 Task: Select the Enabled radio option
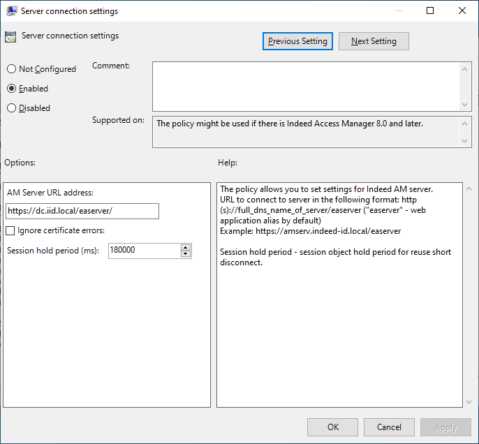(x=11, y=89)
